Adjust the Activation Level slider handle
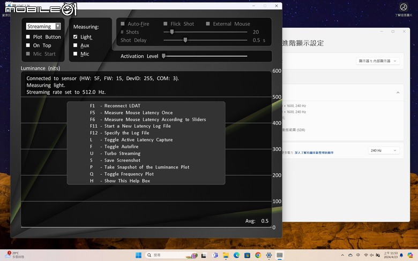Viewport: 418px width, 261px height. (163, 56)
